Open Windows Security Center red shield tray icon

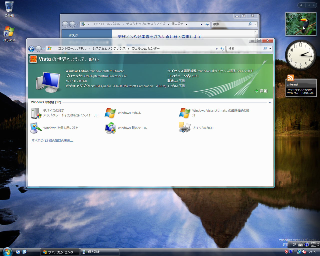286,252
